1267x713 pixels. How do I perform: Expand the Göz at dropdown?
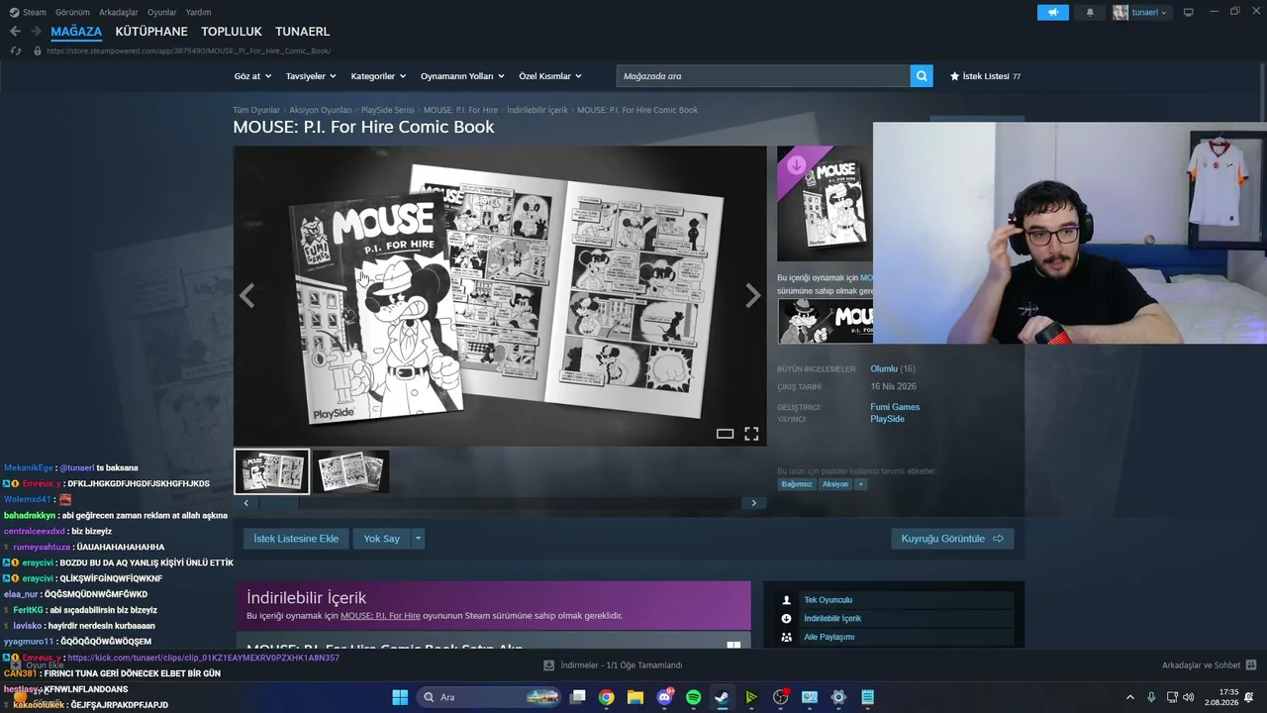coord(251,76)
